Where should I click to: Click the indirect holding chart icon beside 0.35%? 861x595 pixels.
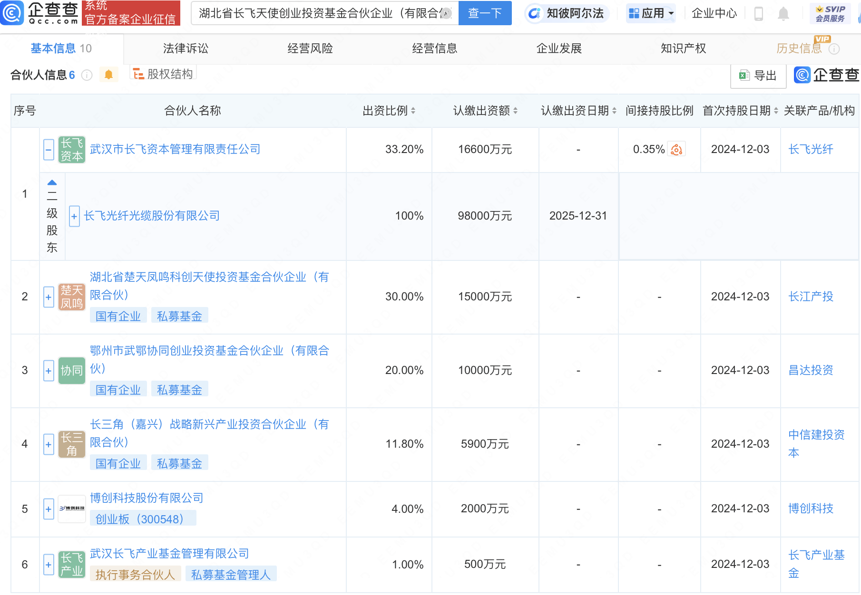pyautogui.click(x=676, y=150)
